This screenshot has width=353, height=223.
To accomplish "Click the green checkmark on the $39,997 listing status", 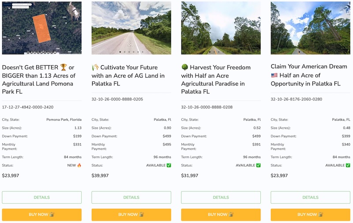I will (169, 165).
